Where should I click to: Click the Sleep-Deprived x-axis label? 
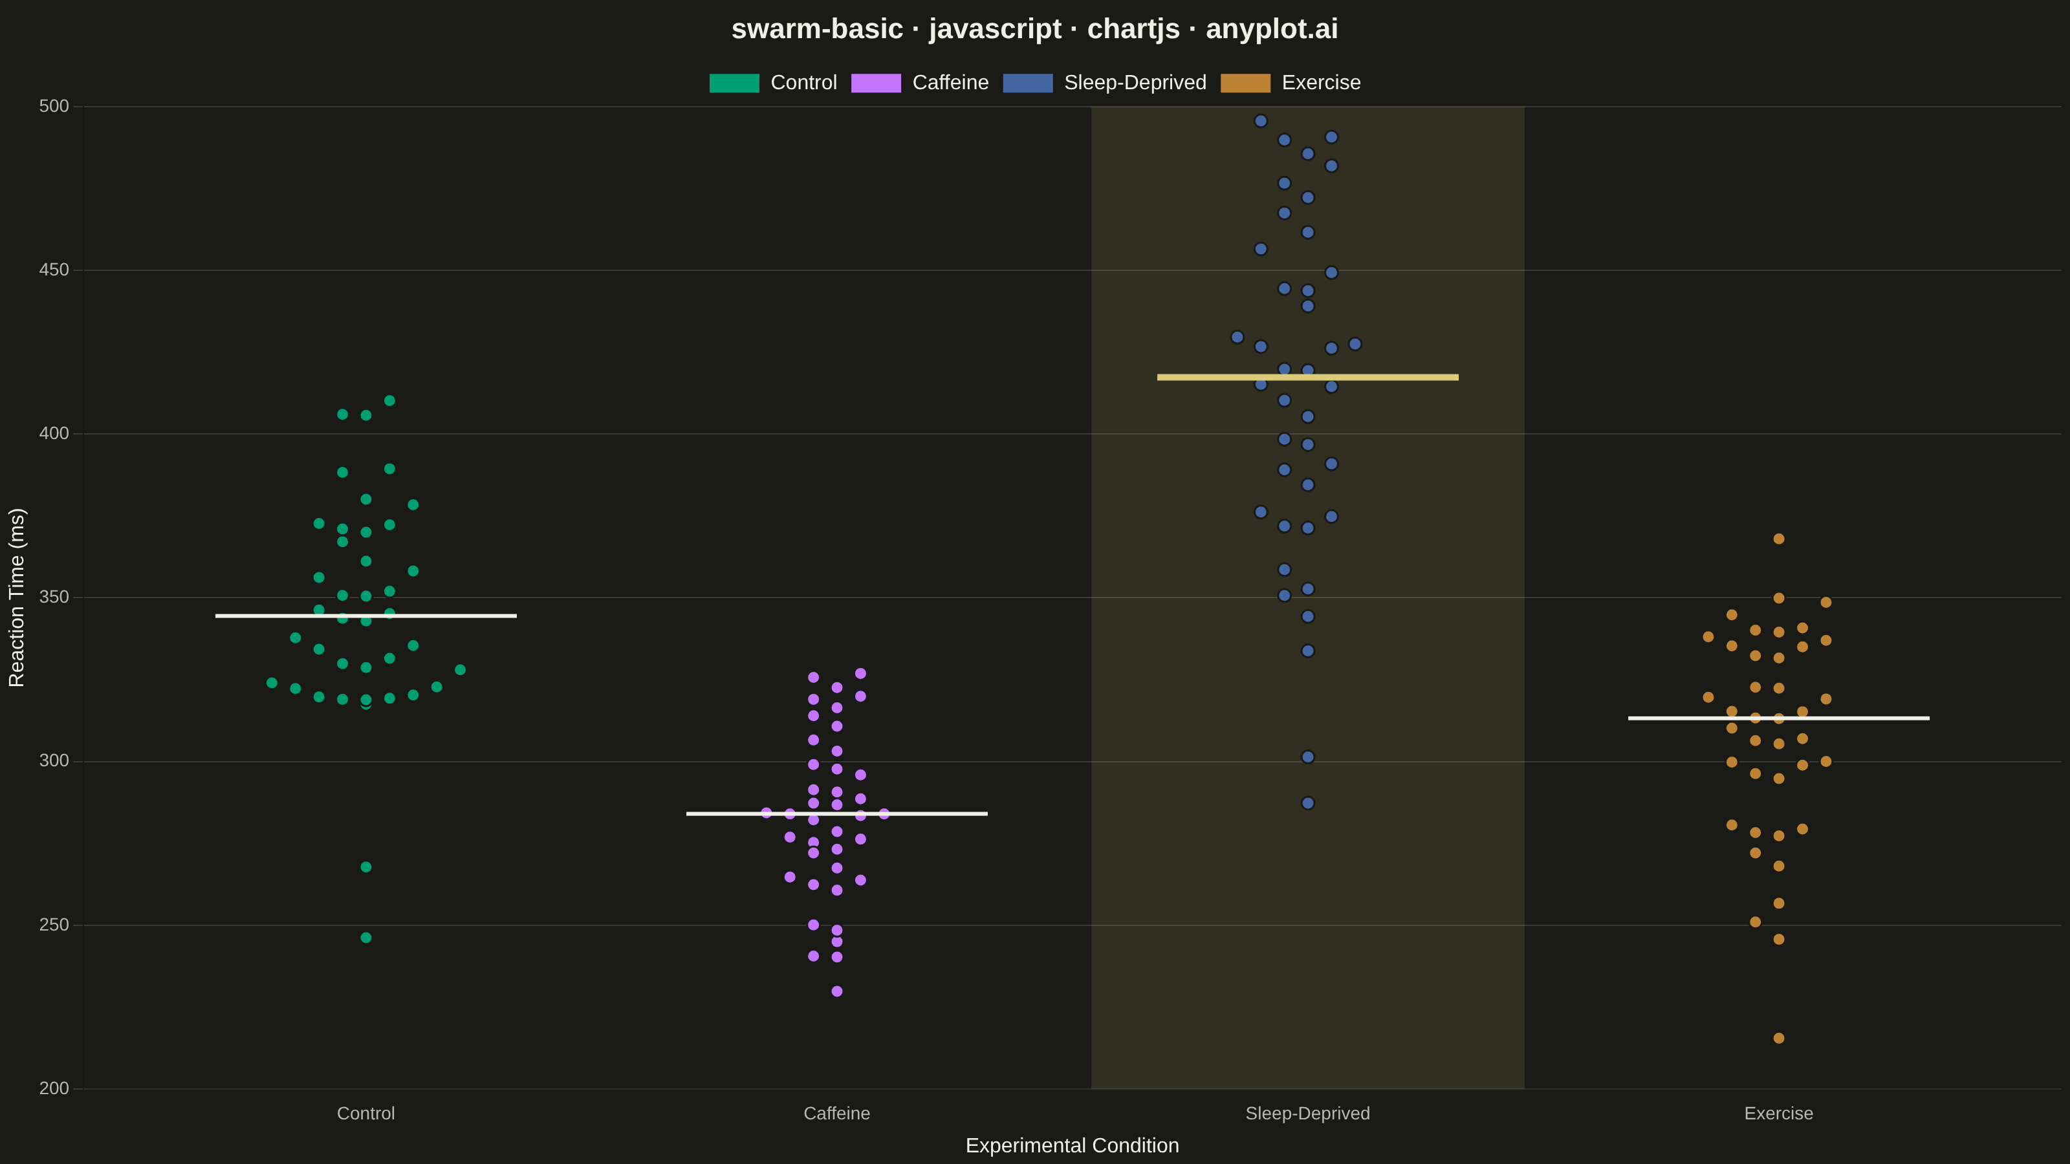pyautogui.click(x=1307, y=1114)
